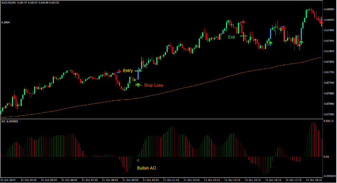Click the orange Stop Loss text label
Screen dimensions: 337x183
(153, 85)
